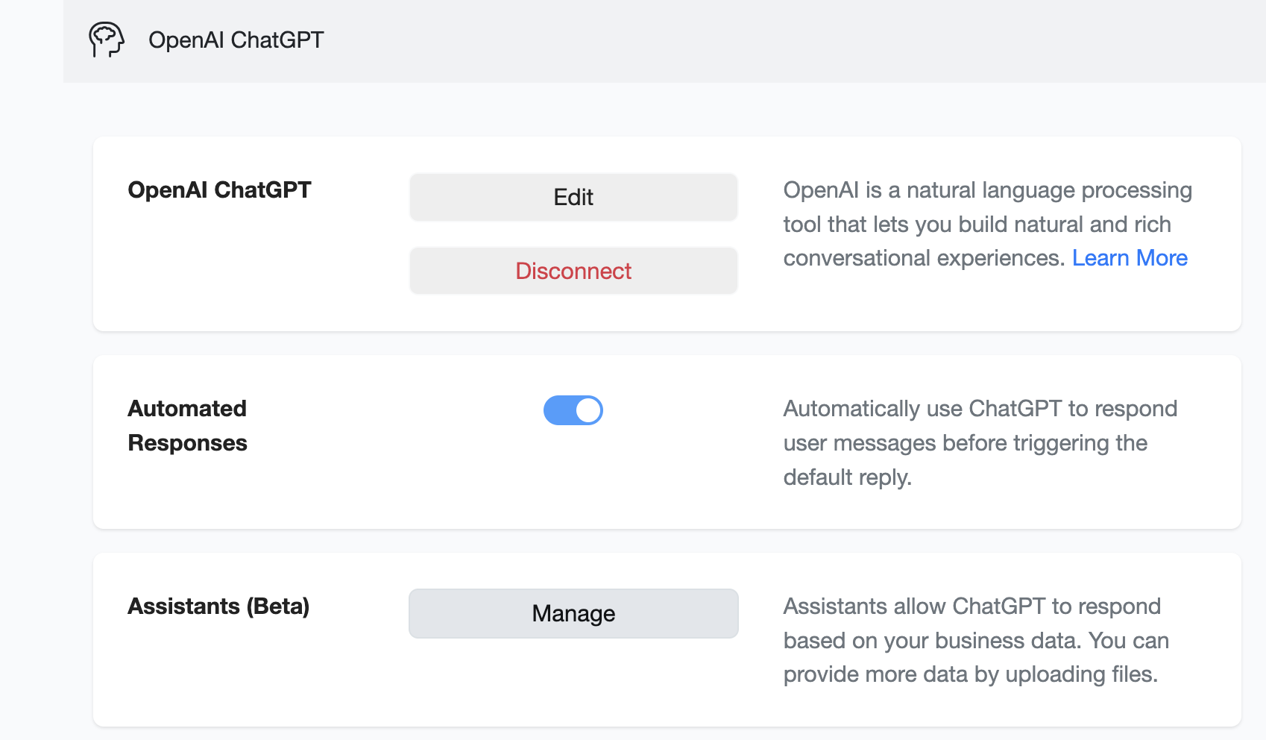Disable the Automated Responses toggle
1266x740 pixels.
click(573, 410)
